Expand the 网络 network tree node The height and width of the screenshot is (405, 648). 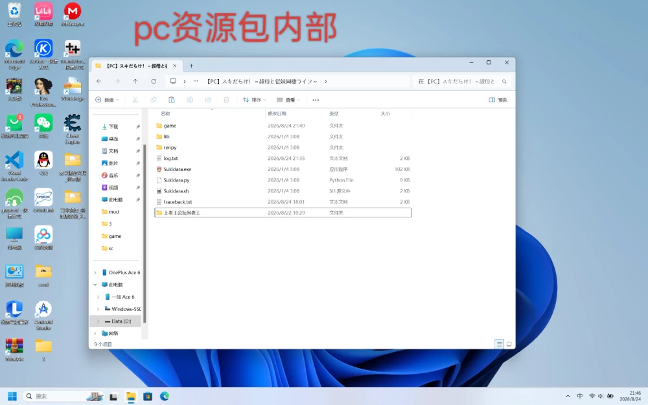pyautogui.click(x=95, y=333)
